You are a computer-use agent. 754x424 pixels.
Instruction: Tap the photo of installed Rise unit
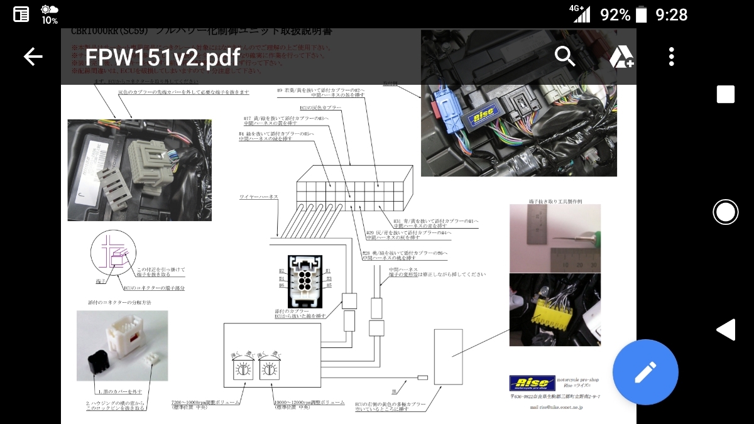[x=519, y=104]
